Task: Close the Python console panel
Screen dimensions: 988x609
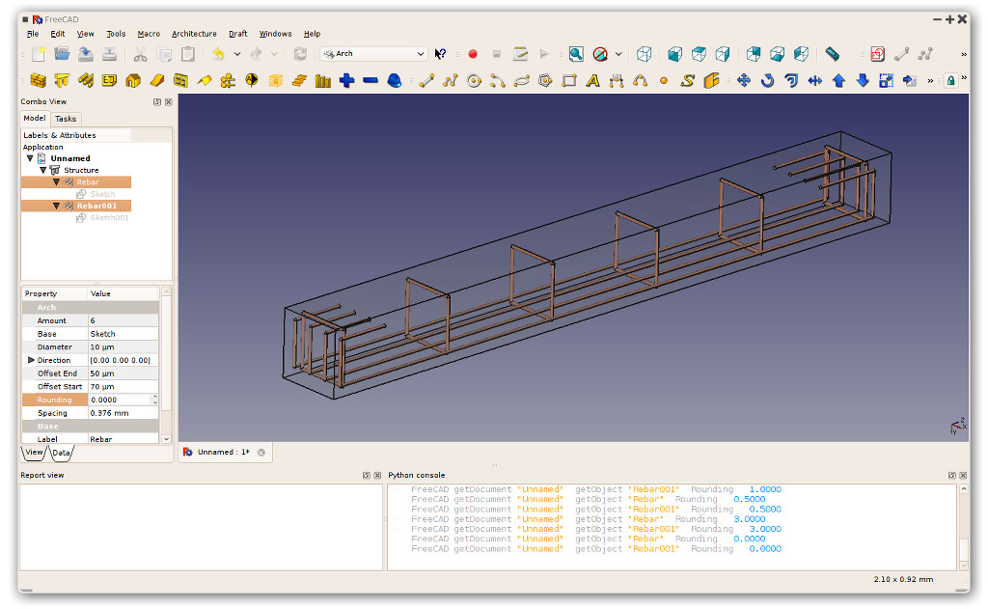Action: [963, 476]
